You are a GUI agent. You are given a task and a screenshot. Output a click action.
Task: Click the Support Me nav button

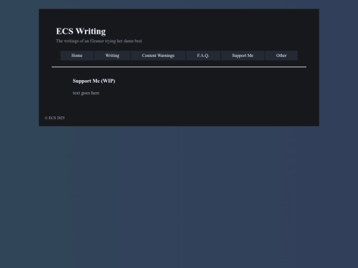(243, 56)
